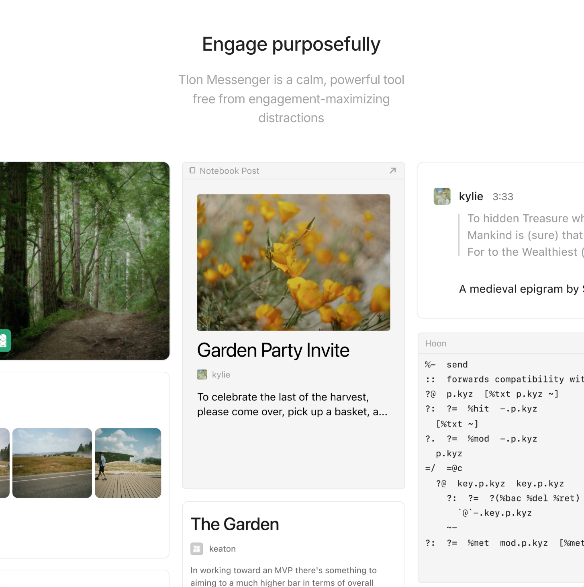584x587 pixels.
Task: Click the Garden Party Invite excerpt text
Action: pos(292,404)
